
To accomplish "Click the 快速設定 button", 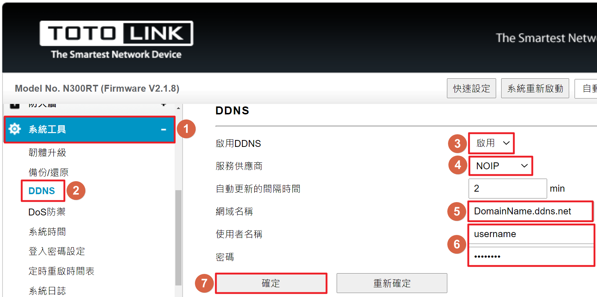I will [472, 88].
